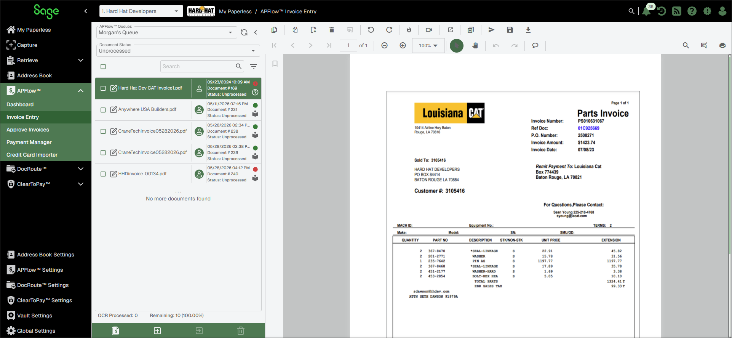Open the RSS feed icon in the header
The width and height of the screenshot is (732, 338).
[x=677, y=11]
